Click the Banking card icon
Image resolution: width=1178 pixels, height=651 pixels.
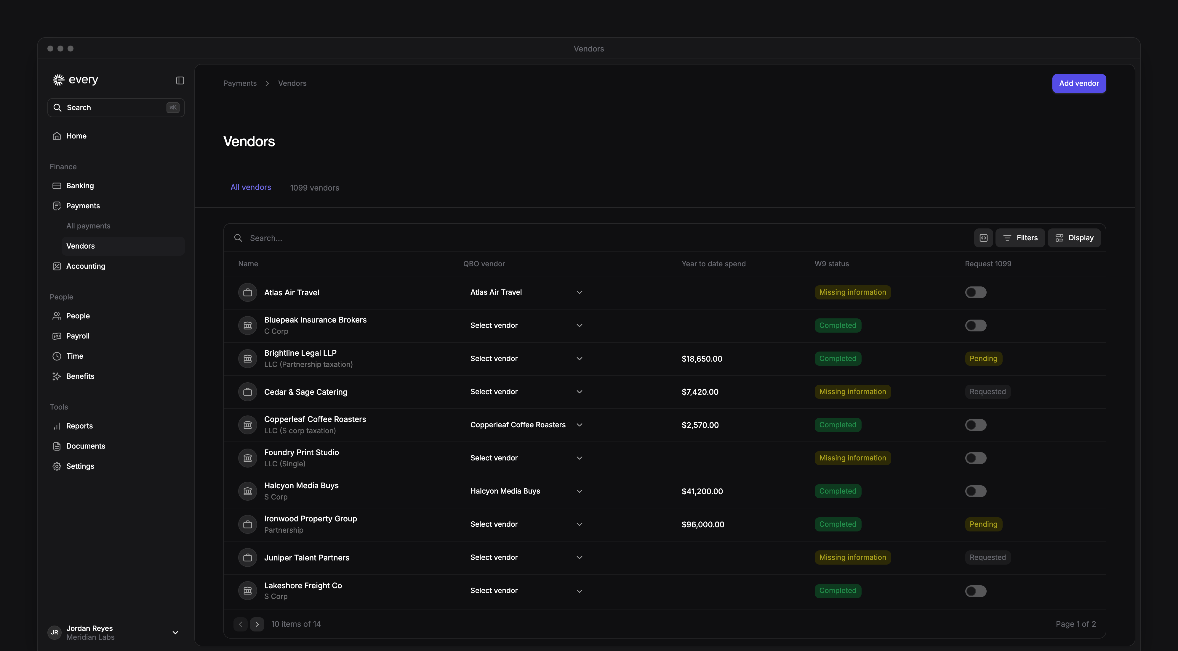57,186
